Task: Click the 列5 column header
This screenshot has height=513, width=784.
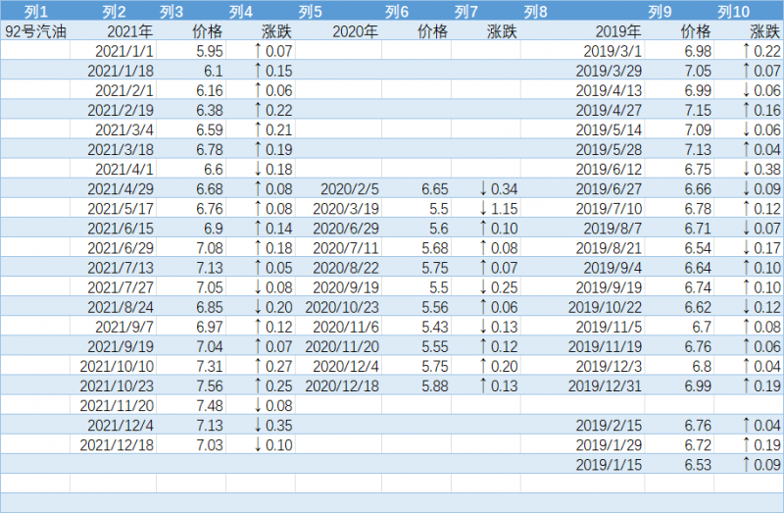Action: coord(311,12)
